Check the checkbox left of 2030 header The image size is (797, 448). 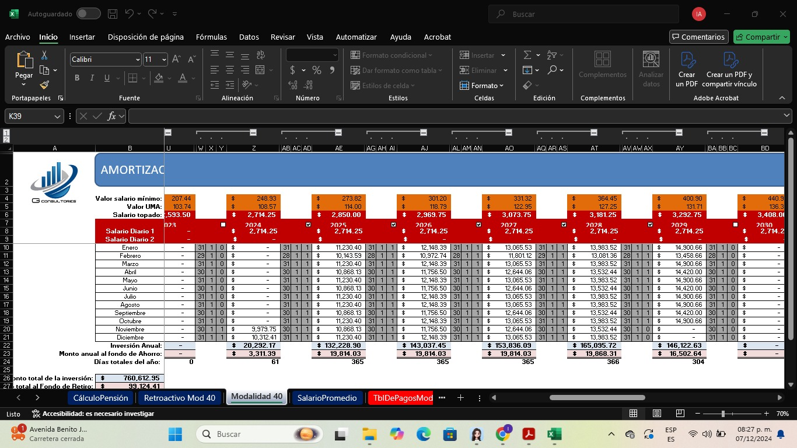[x=735, y=225]
